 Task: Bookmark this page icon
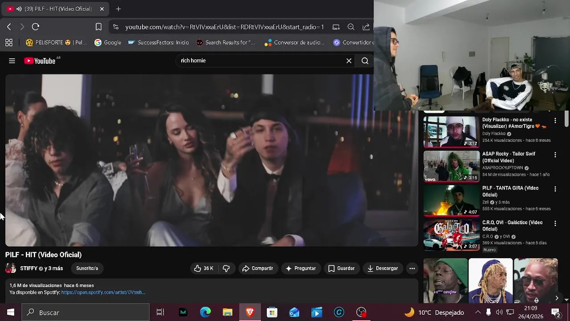98,27
